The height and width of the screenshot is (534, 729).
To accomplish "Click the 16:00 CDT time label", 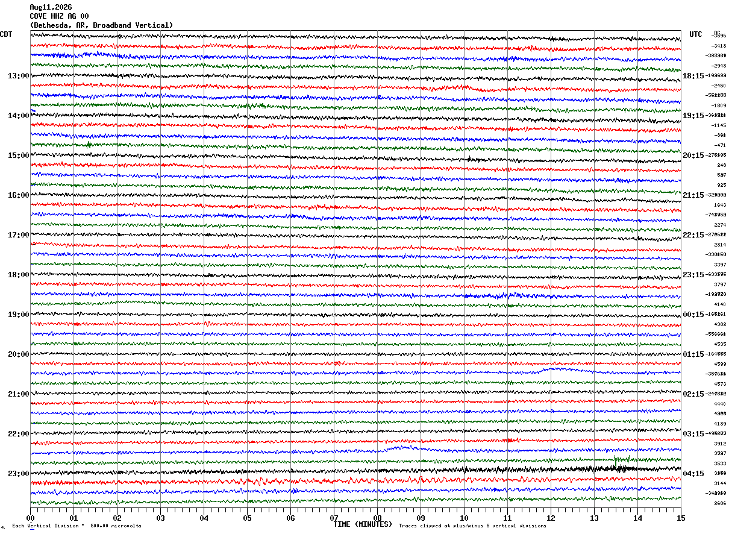I will [18, 195].
